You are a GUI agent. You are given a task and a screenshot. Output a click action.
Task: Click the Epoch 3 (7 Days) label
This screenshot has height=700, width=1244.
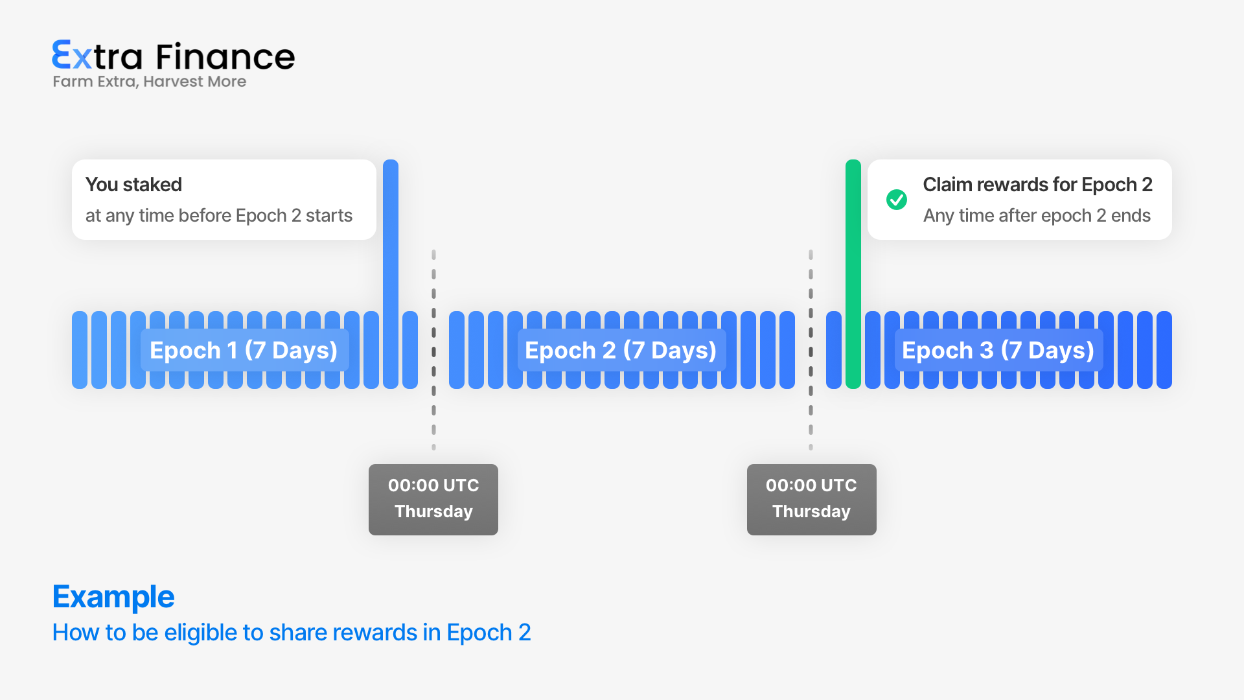click(x=998, y=350)
